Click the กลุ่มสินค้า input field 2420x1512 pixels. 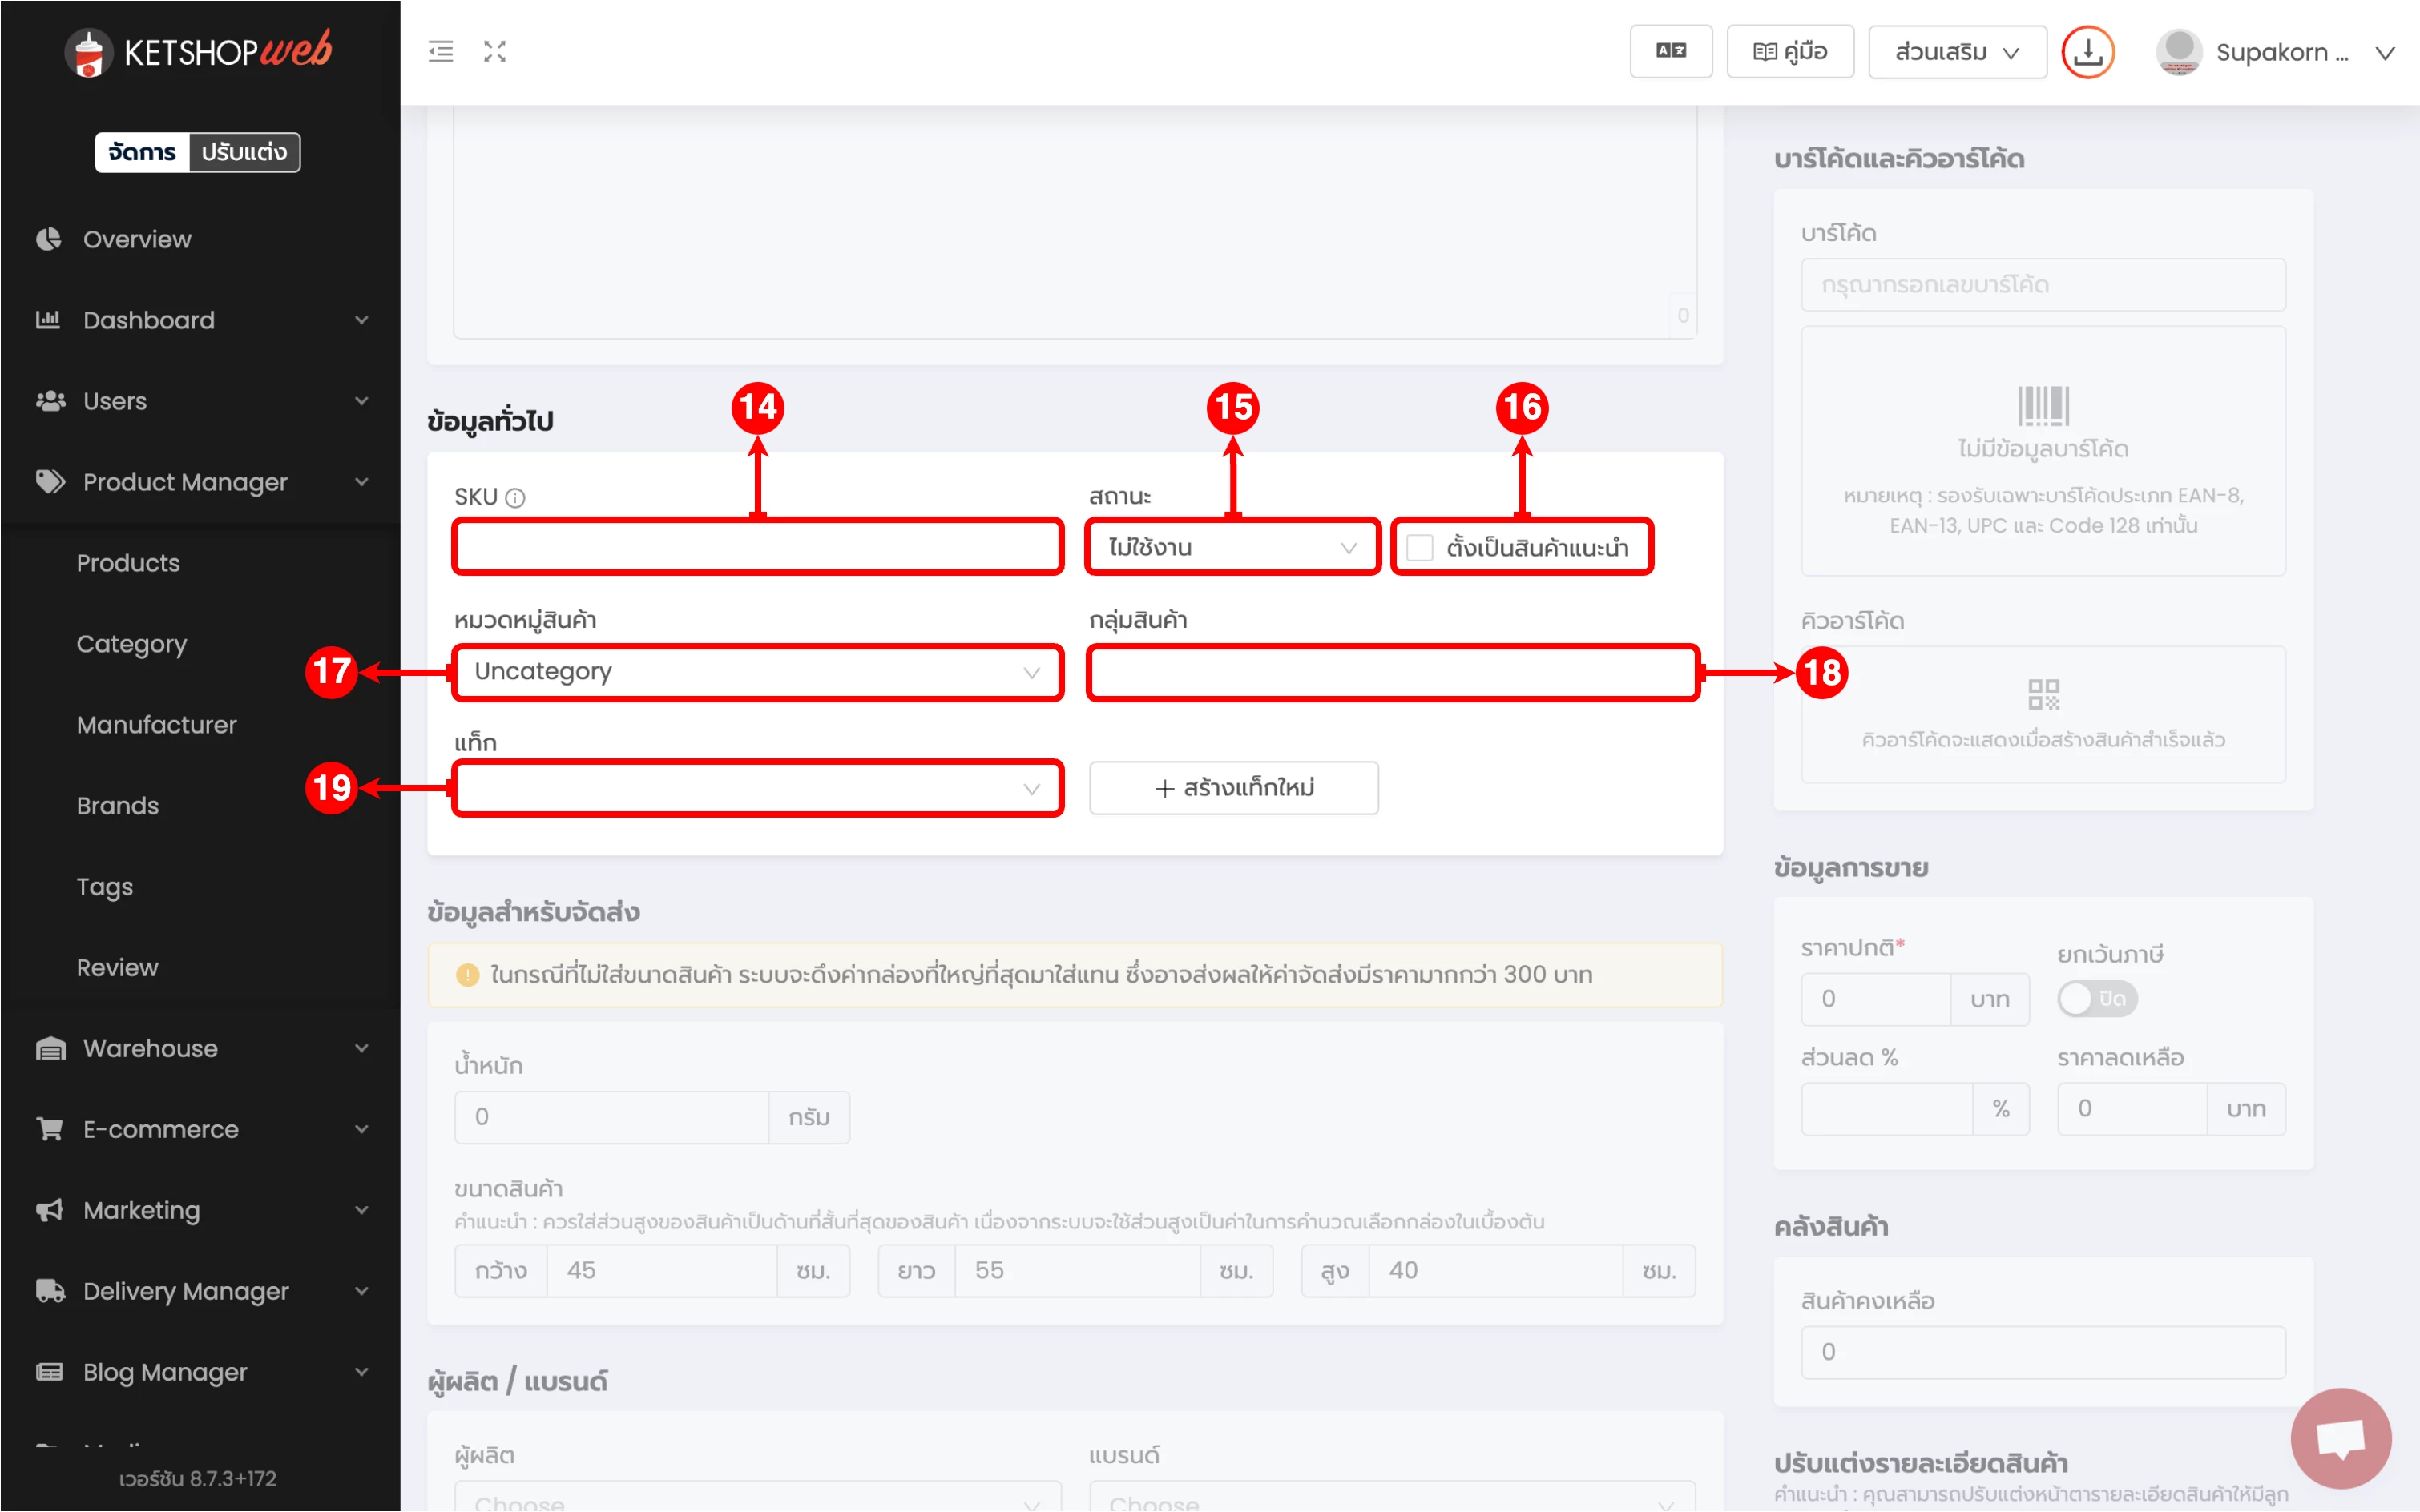[x=1393, y=672]
